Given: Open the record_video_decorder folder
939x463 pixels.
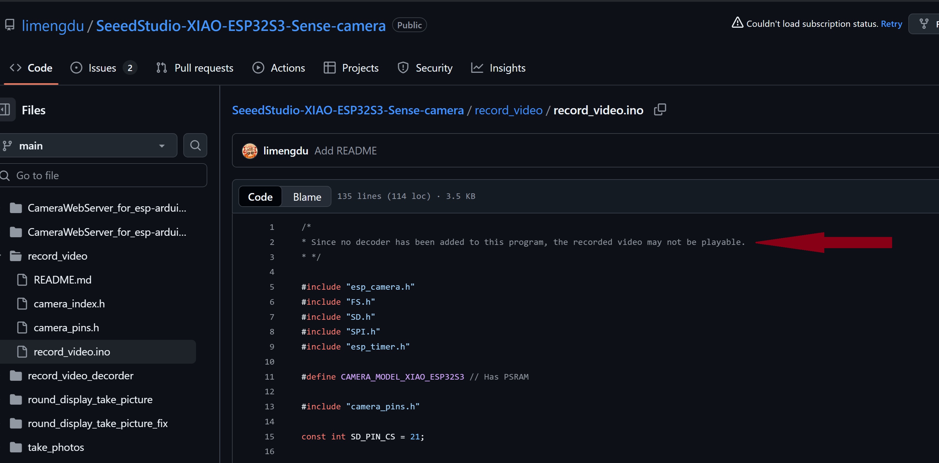Looking at the screenshot, I should (x=80, y=375).
